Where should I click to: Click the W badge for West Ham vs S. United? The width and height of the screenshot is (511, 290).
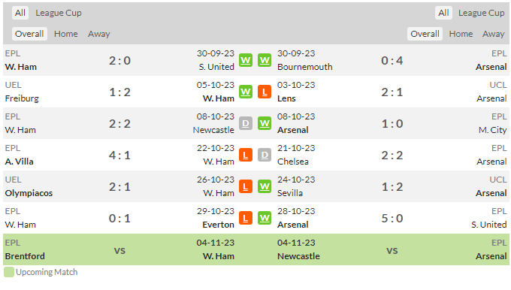click(246, 60)
